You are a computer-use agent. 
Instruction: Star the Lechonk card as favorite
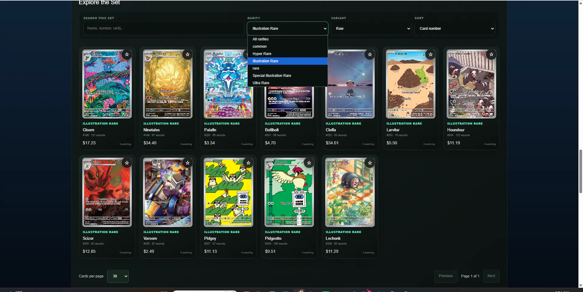tap(370, 163)
